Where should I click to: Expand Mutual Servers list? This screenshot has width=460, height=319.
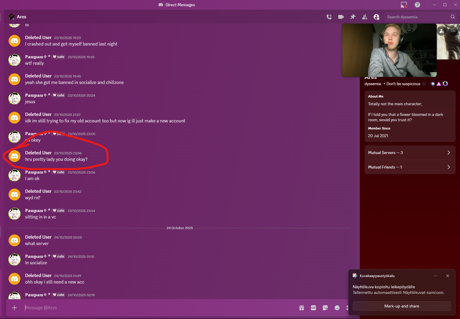[409, 153]
